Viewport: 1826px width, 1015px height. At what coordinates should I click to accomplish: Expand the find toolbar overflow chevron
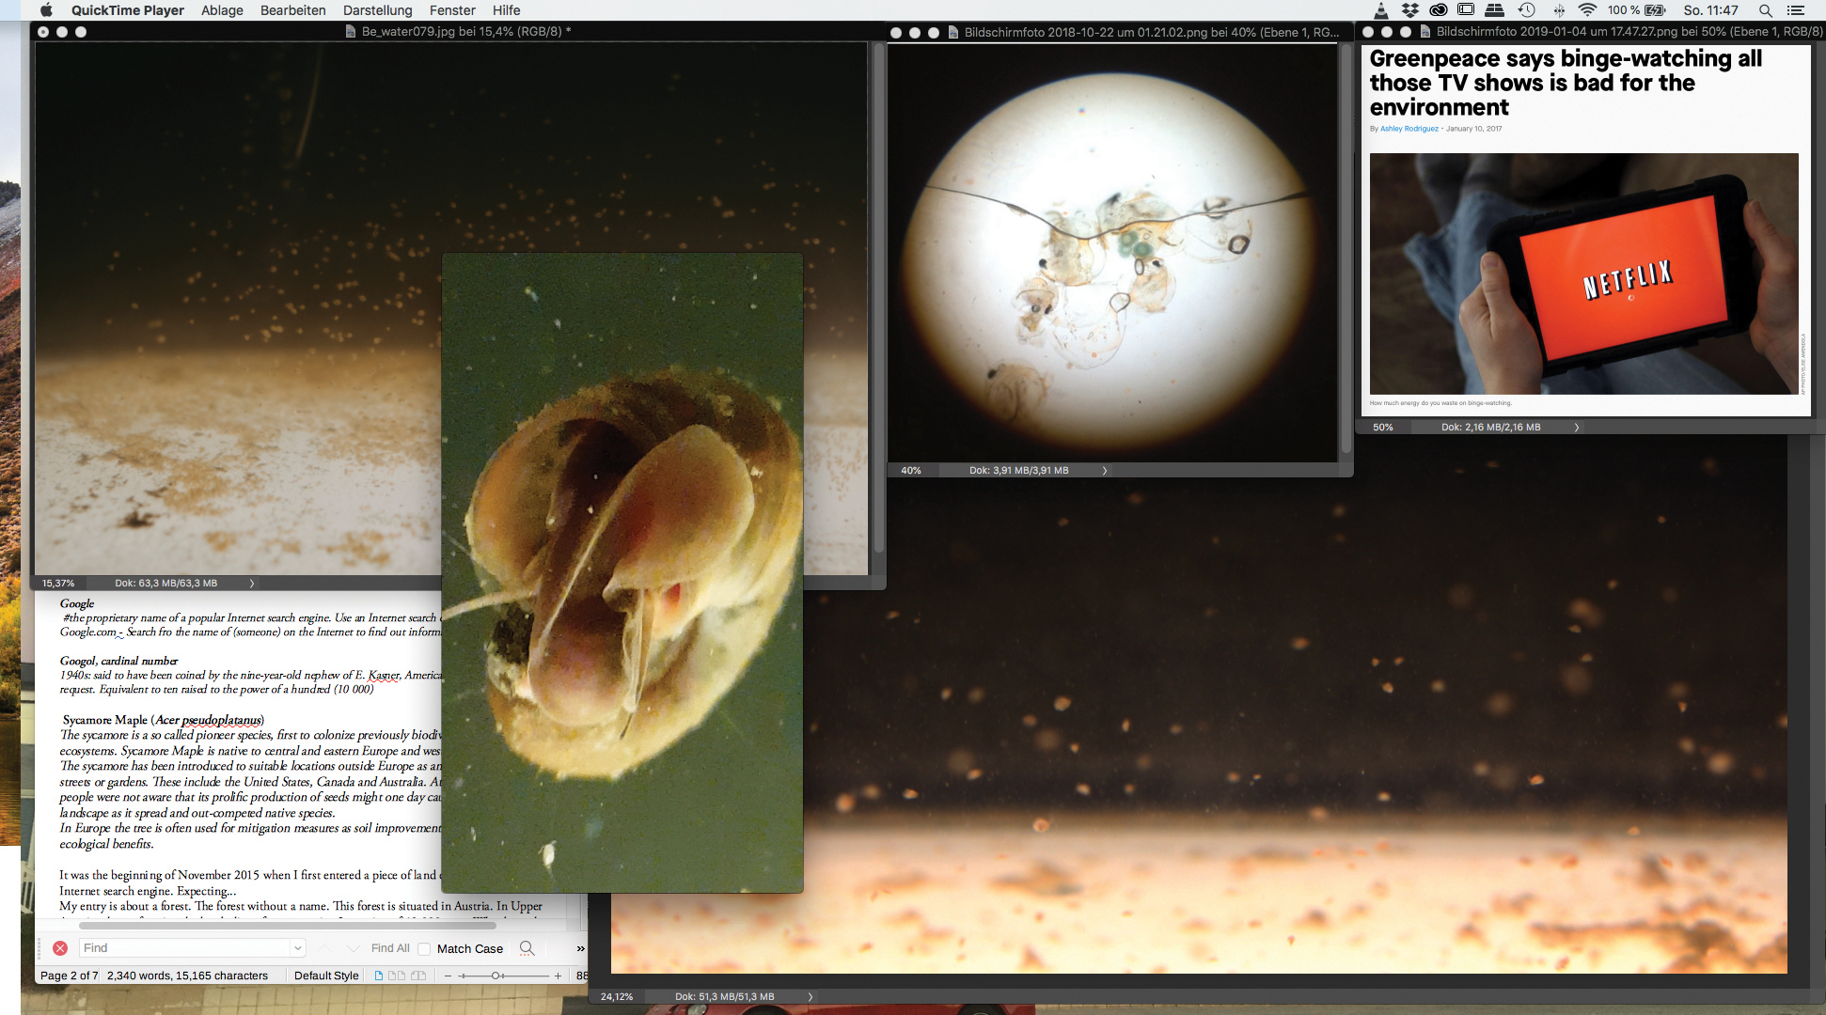(580, 948)
